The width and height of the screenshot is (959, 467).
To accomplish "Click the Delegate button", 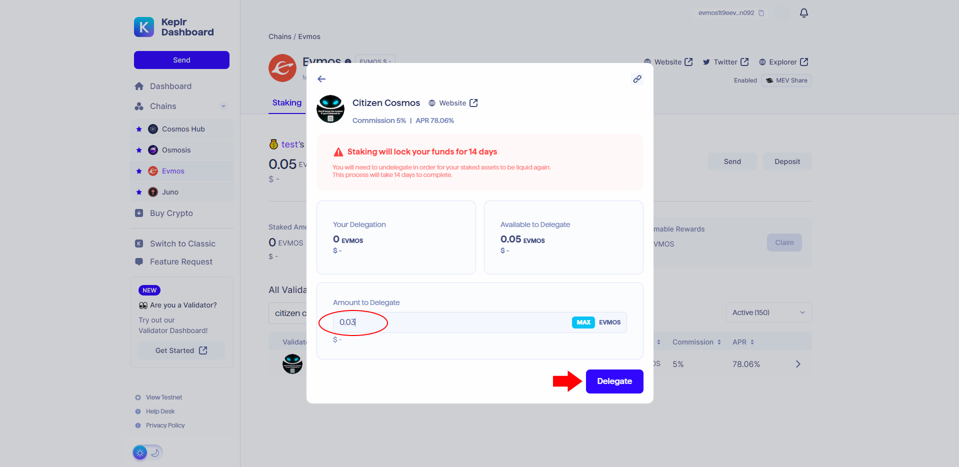I will (x=614, y=381).
